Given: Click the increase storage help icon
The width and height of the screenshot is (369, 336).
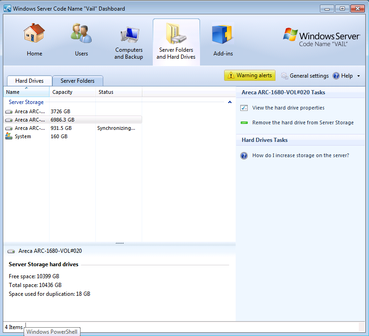Looking at the screenshot, I should pos(244,156).
